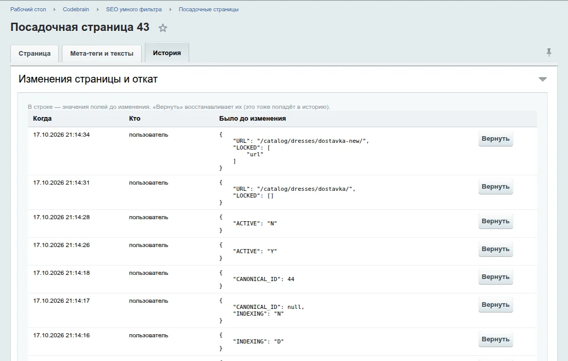Screen dimensions: 568x361
Task: Click 'Вернуть' for the 21:14:34 entry
Action: click(495, 139)
